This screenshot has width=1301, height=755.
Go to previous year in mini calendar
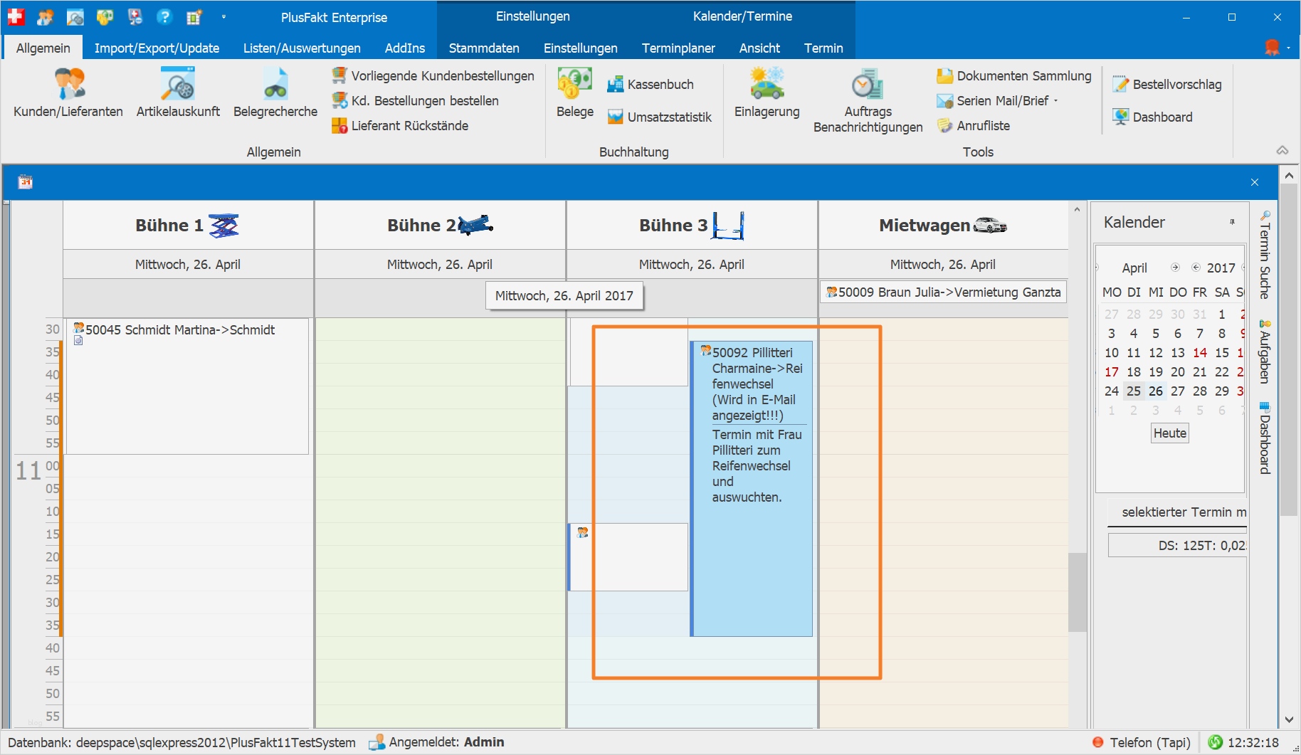1196,268
